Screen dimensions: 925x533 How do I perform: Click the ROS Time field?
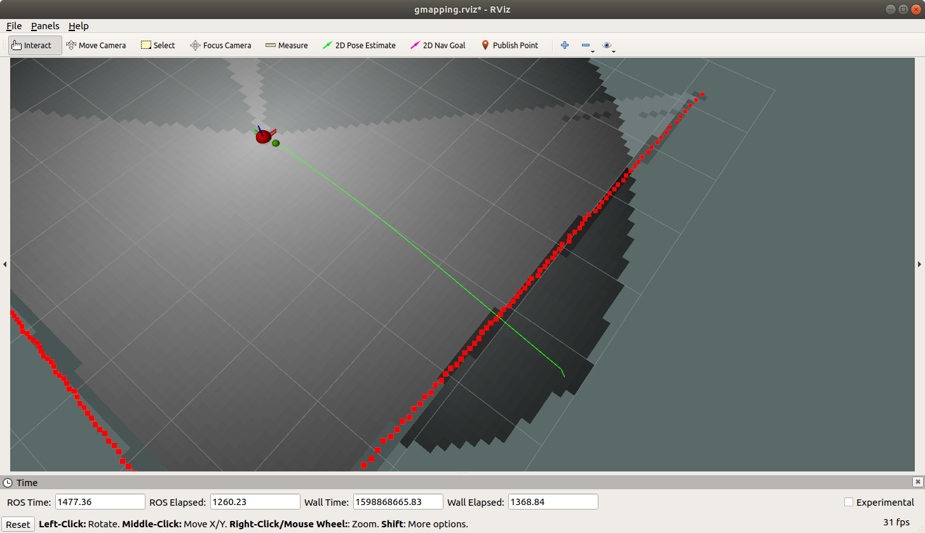100,502
